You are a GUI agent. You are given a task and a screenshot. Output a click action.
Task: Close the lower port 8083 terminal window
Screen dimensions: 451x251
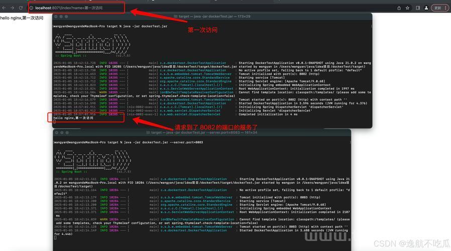(57, 133)
